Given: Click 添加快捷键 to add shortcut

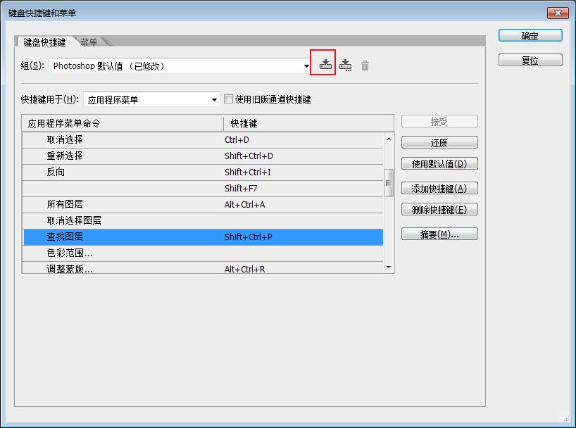Looking at the screenshot, I should (x=439, y=187).
